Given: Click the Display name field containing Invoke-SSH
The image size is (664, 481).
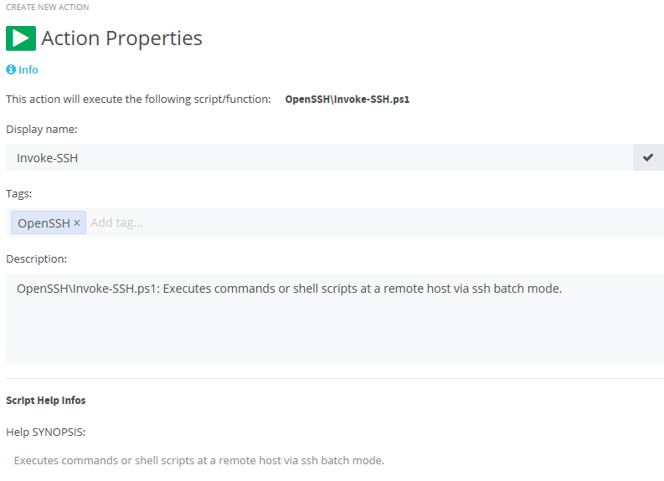Looking at the screenshot, I should click(x=319, y=157).
